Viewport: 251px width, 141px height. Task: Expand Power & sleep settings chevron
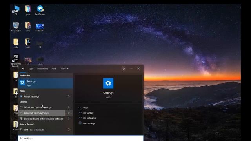coord(69,113)
